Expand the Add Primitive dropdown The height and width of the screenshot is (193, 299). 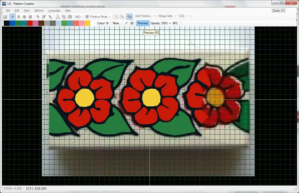(154, 16)
